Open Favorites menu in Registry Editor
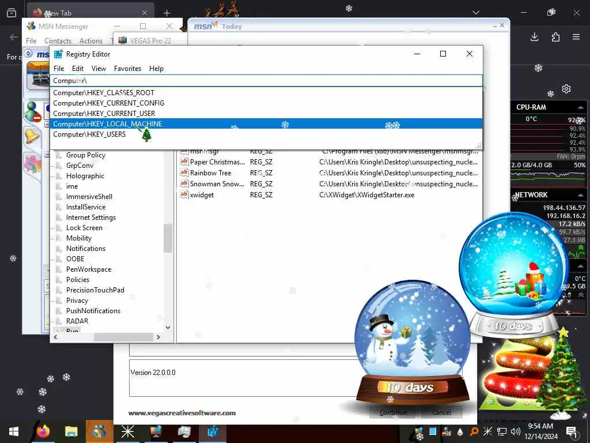 pyautogui.click(x=127, y=69)
